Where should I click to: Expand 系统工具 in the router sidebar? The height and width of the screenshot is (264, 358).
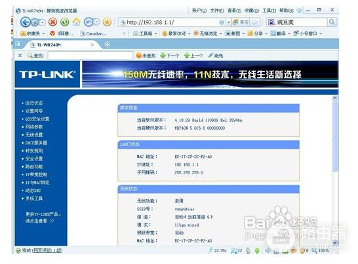click(34, 198)
